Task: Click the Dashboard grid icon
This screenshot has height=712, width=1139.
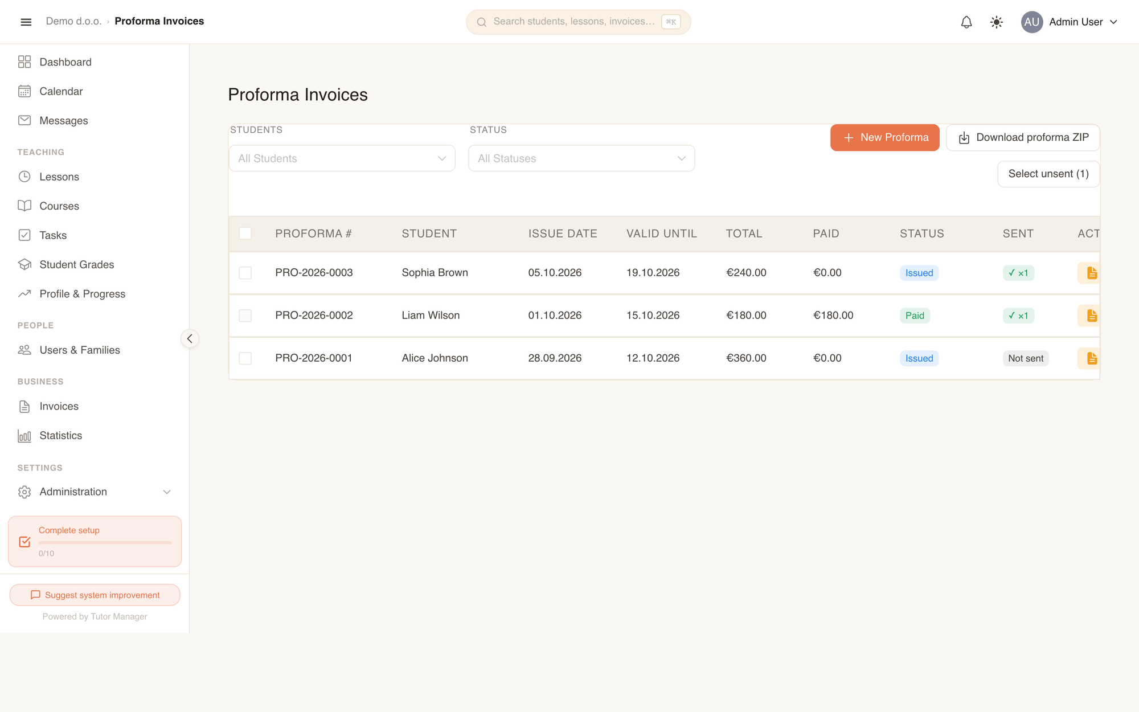Action: pyautogui.click(x=24, y=62)
